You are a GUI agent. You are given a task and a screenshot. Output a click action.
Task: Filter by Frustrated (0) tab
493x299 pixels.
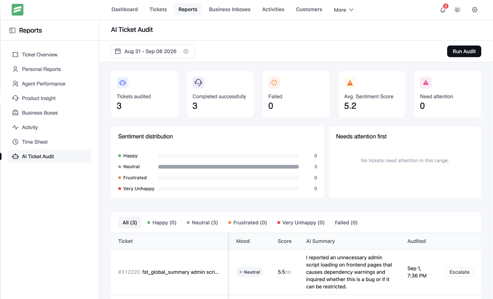(247, 223)
